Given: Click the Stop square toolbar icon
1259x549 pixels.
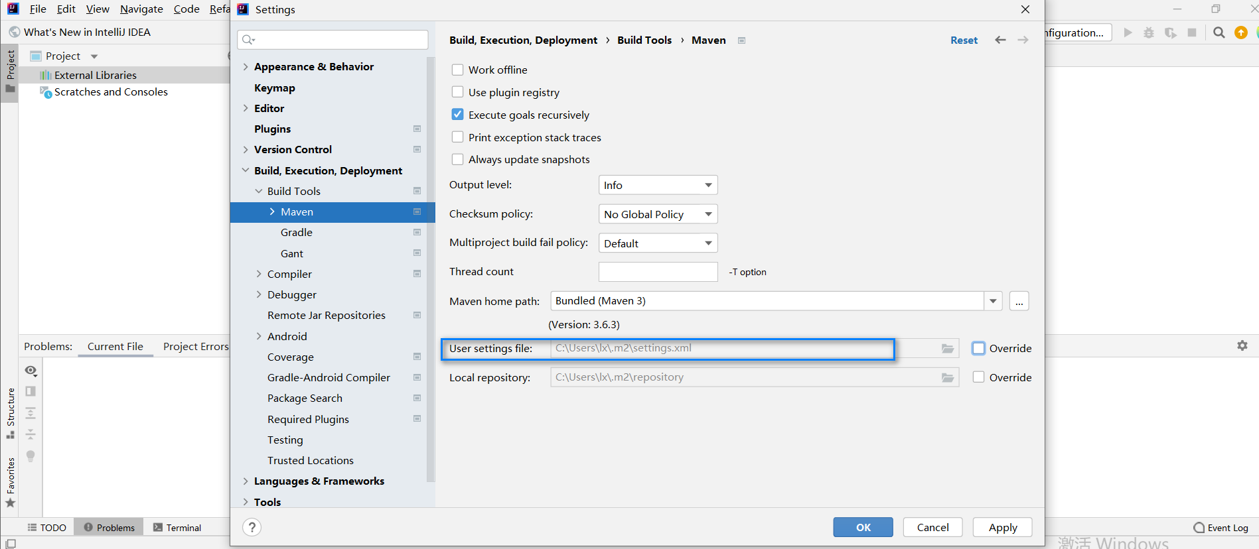Looking at the screenshot, I should pyautogui.click(x=1192, y=32).
